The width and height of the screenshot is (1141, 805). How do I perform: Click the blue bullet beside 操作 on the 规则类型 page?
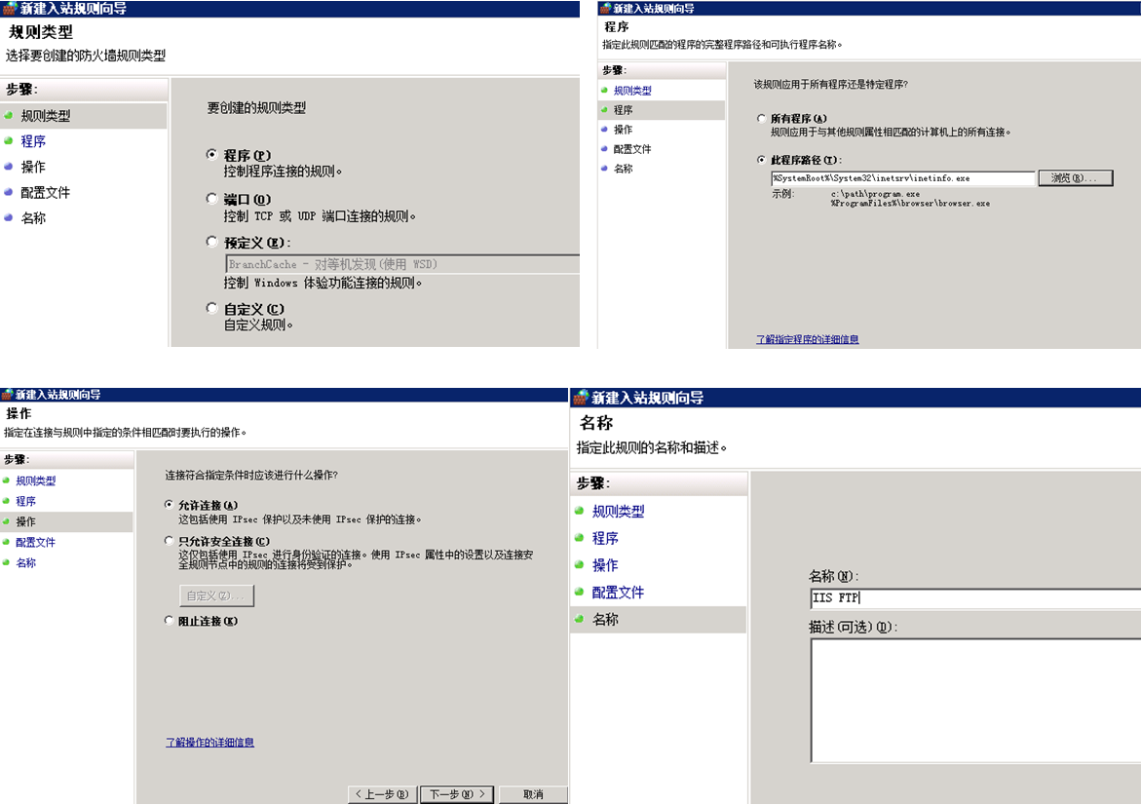pos(9,167)
